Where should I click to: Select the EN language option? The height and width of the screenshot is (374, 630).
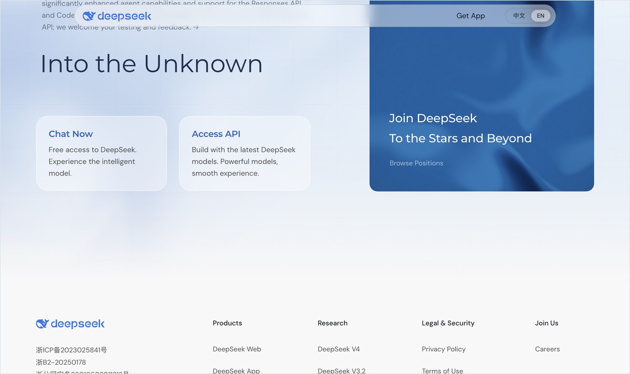click(540, 16)
